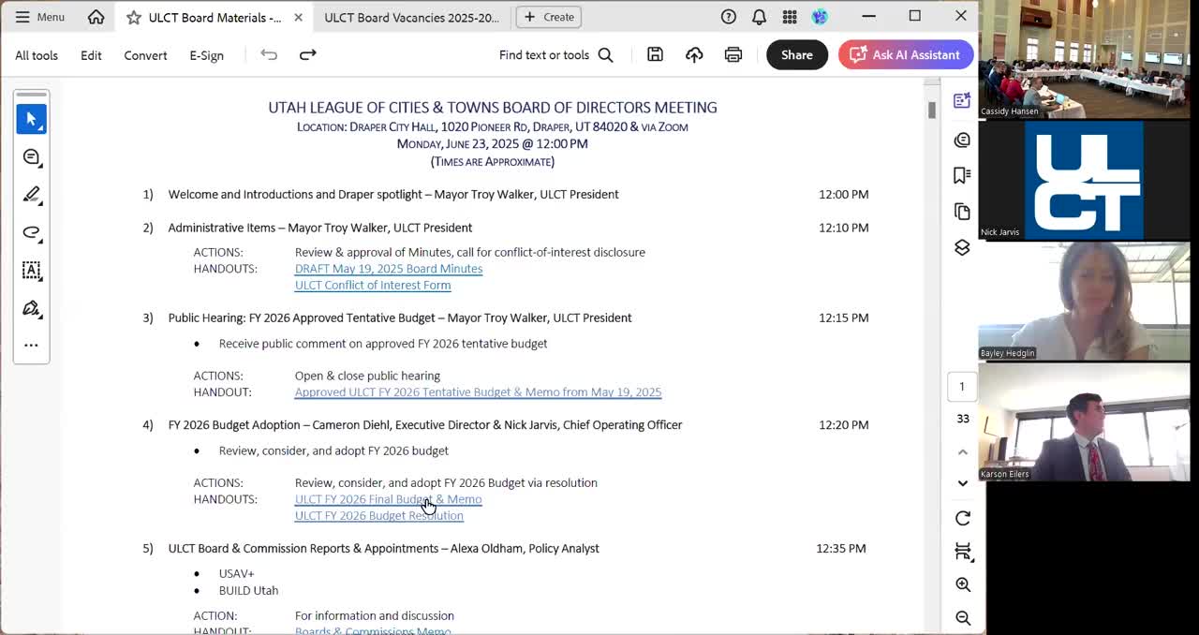Image resolution: width=1199 pixels, height=635 pixels.
Task: Open the Convert menu
Action: [145, 55]
